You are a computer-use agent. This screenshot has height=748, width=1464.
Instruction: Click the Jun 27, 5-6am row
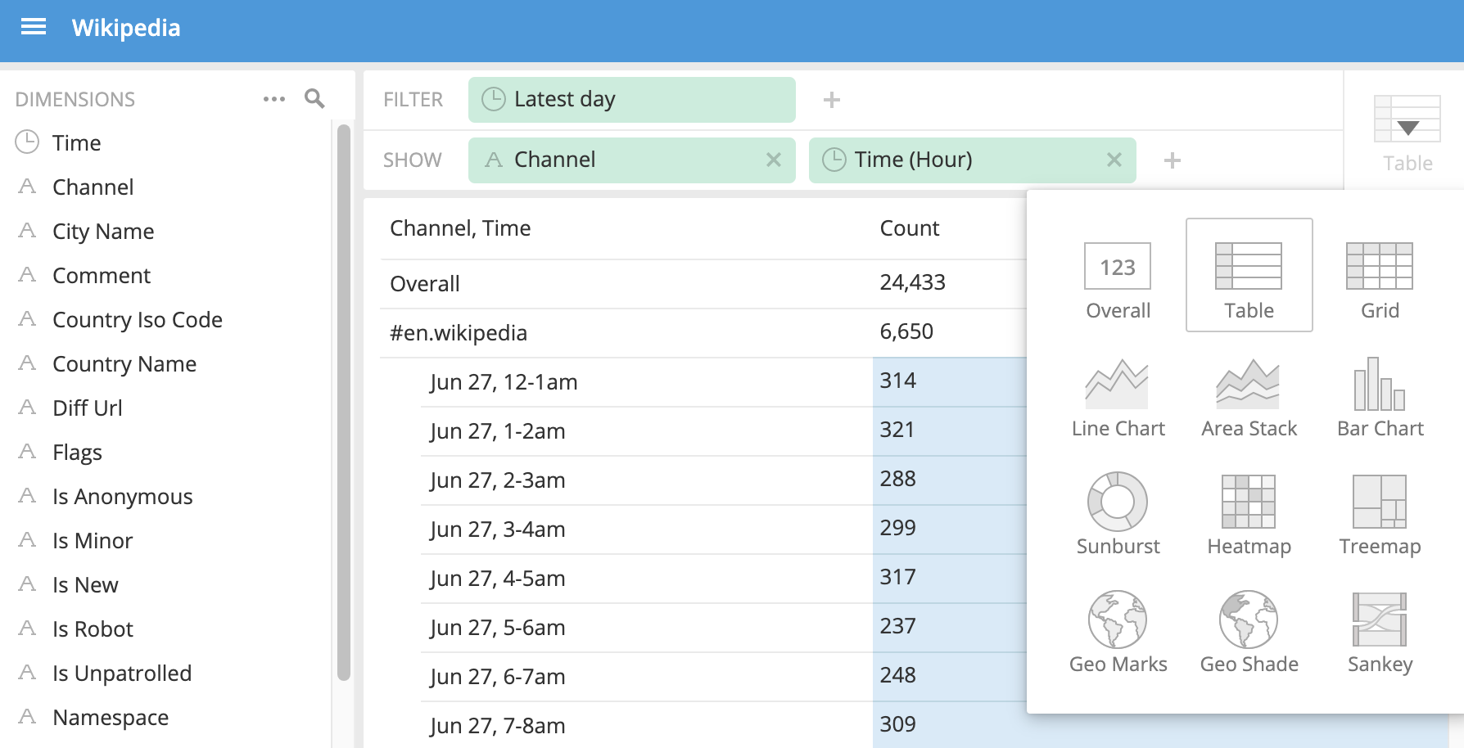[723, 628]
